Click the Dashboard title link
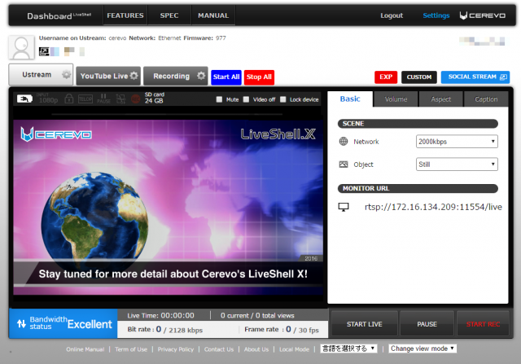The image size is (521, 364). pyautogui.click(x=59, y=15)
